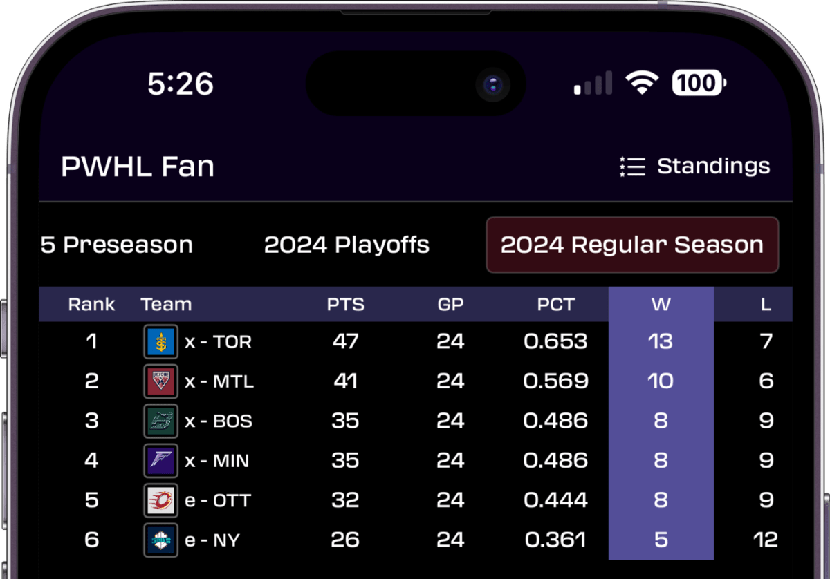
Task: Select the Toronto Sceptres team logo
Action: pos(160,341)
